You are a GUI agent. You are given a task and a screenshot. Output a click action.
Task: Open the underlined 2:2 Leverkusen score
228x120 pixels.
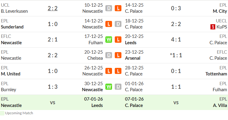click(53, 8)
